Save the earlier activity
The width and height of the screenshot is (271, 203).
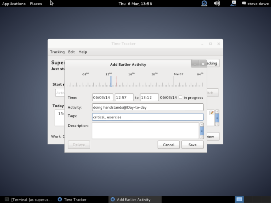192,145
